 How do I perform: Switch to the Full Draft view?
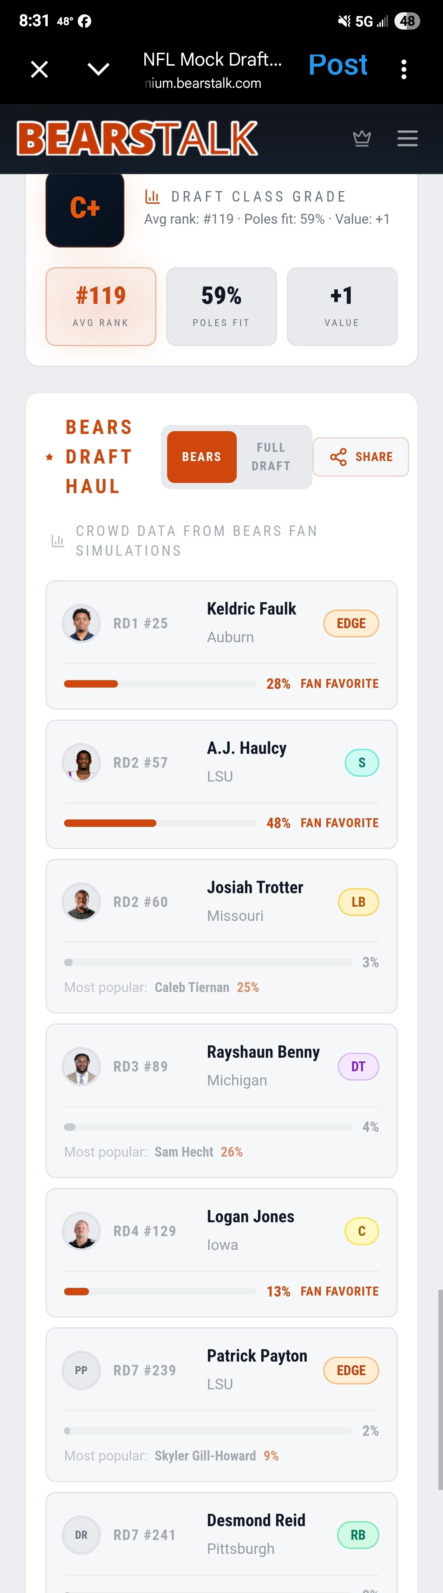(271, 456)
